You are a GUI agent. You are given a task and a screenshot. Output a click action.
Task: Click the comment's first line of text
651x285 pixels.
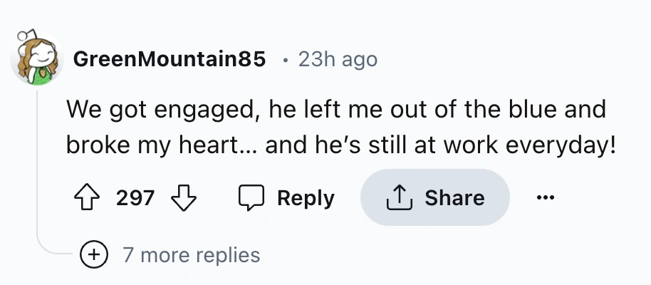[336, 110]
